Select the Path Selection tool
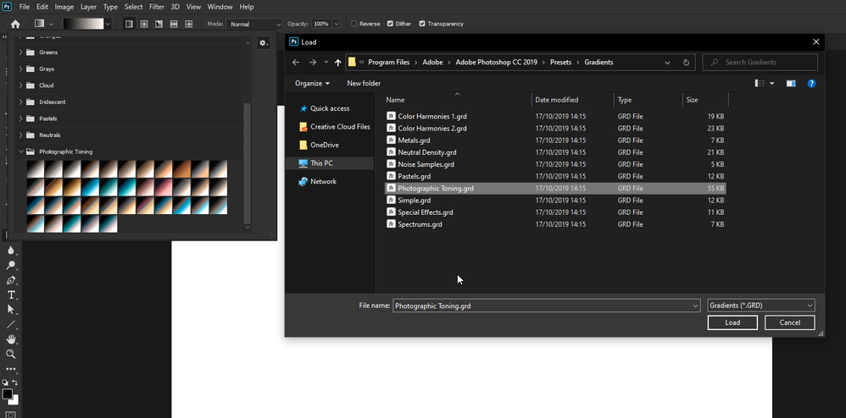The image size is (846, 418). (x=11, y=309)
